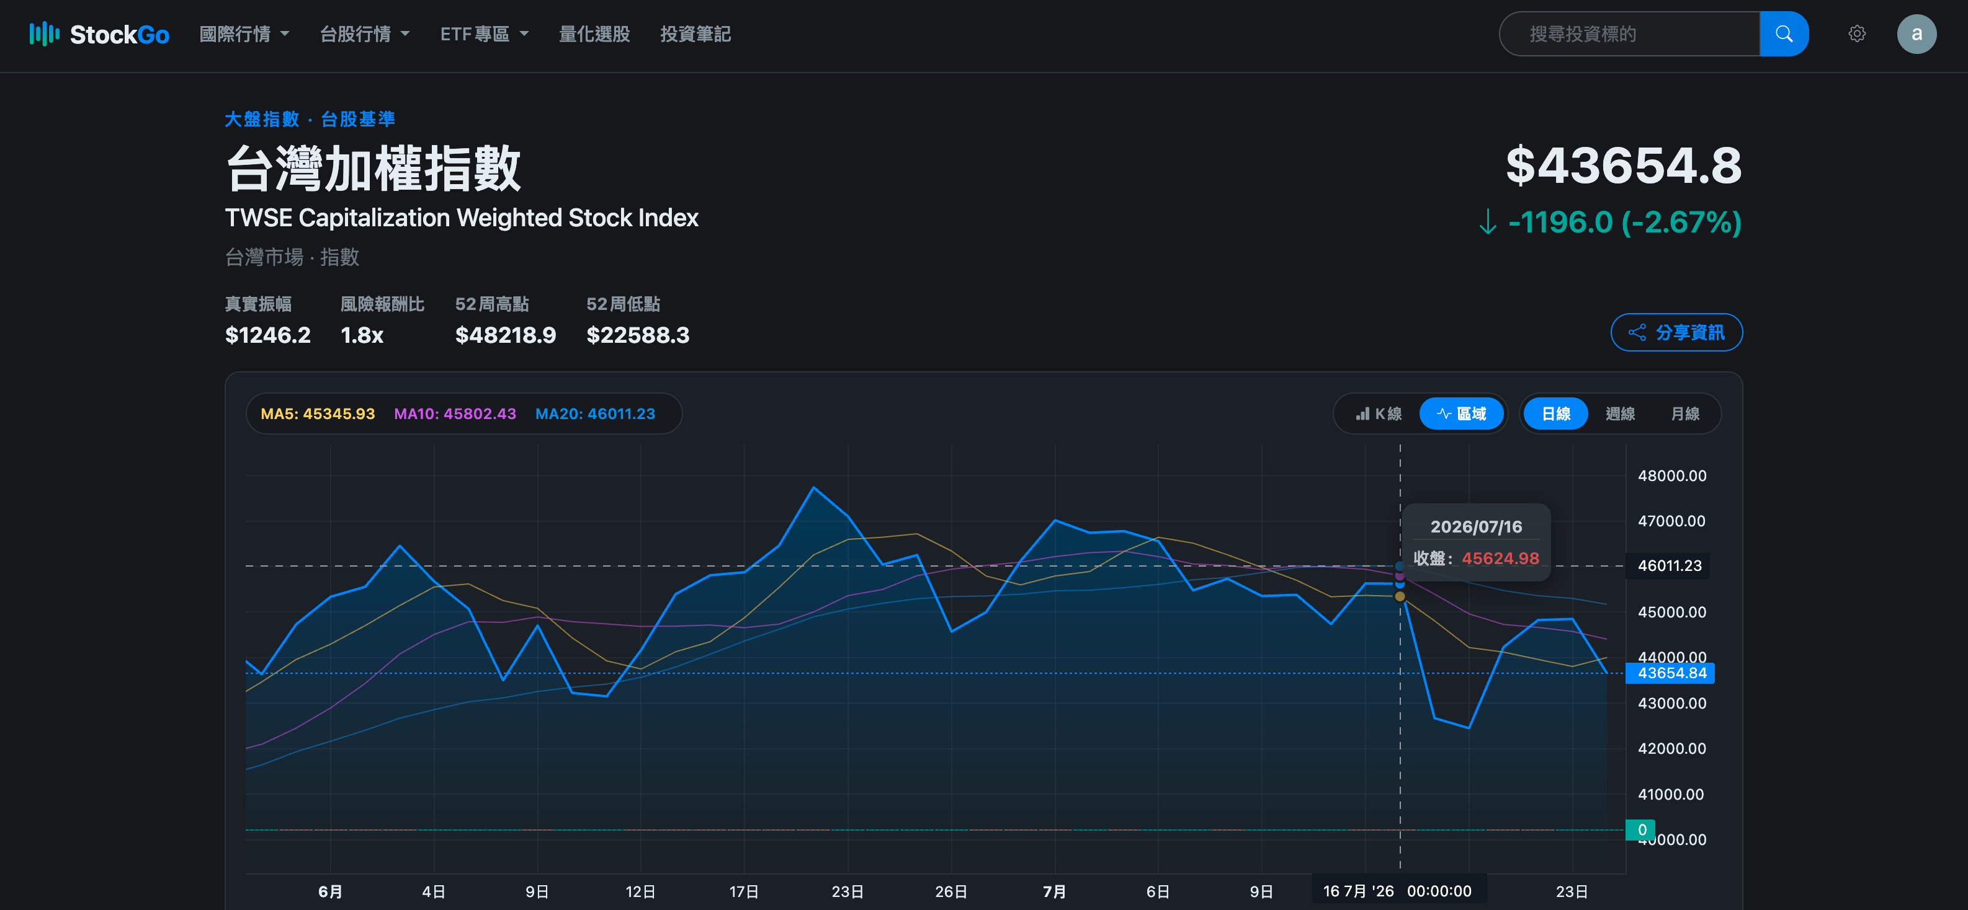This screenshot has width=1968, height=910.
Task: Click the 搜尋投資標的 search field
Action: [1630, 33]
